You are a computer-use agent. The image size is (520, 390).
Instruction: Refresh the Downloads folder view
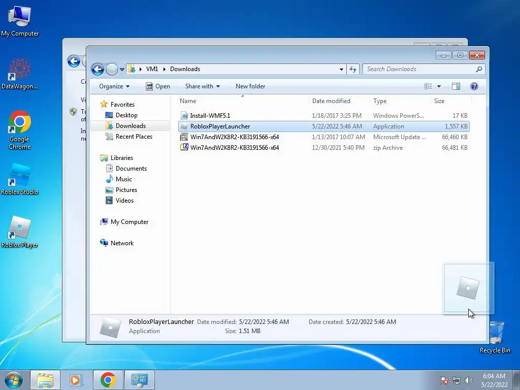353,69
